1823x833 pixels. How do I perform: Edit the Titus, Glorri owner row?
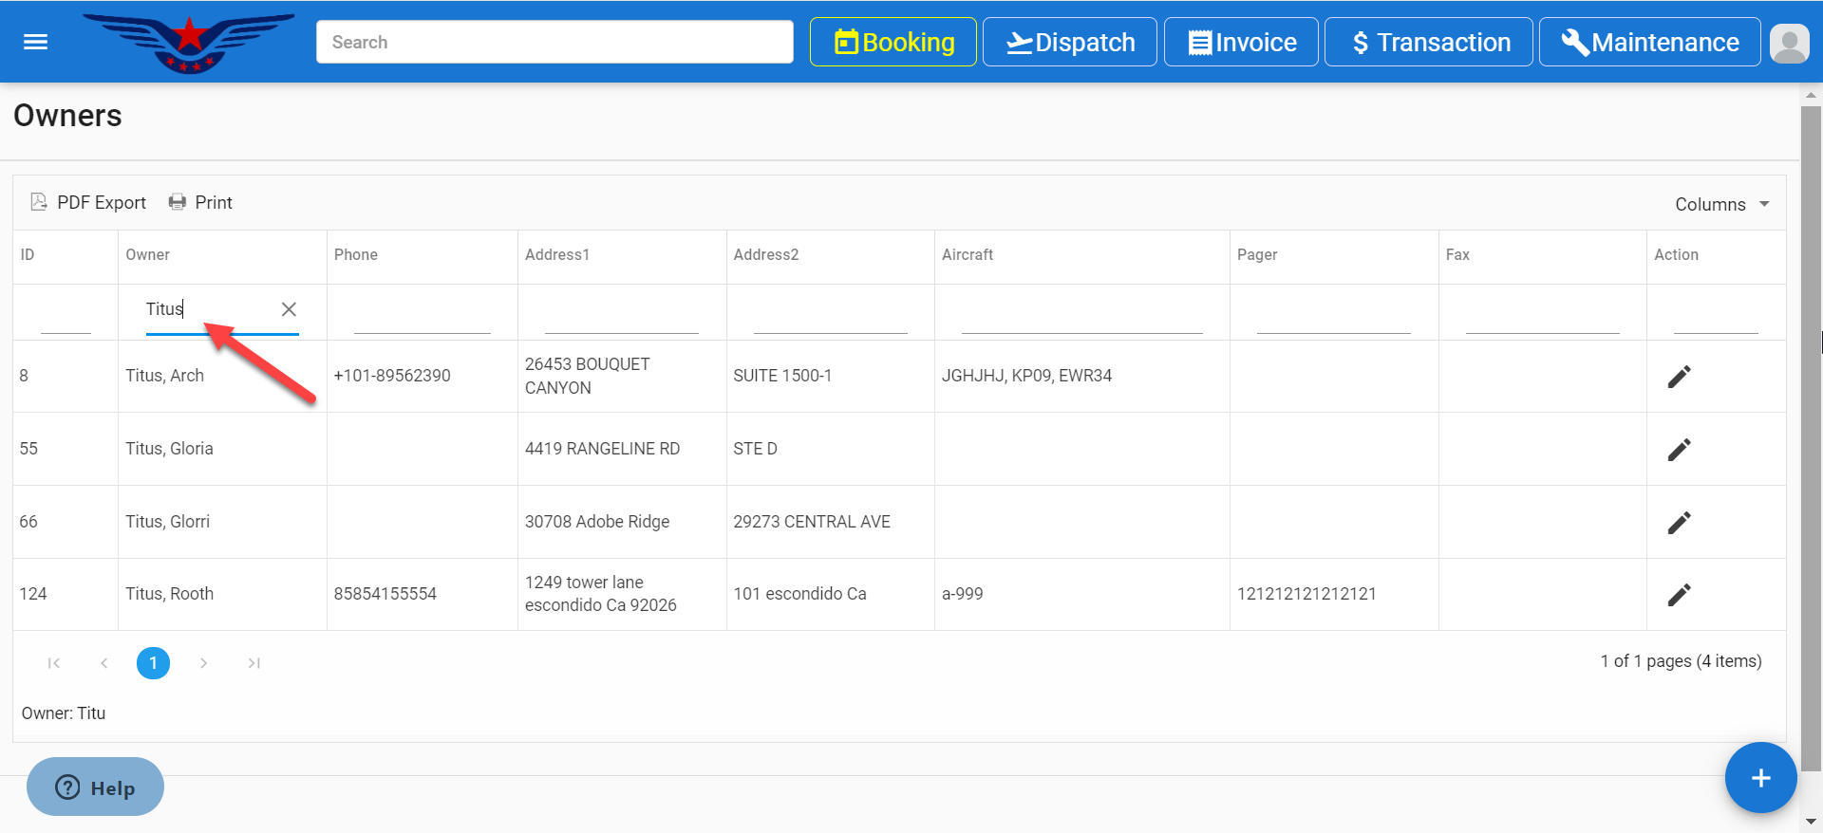(x=1679, y=523)
